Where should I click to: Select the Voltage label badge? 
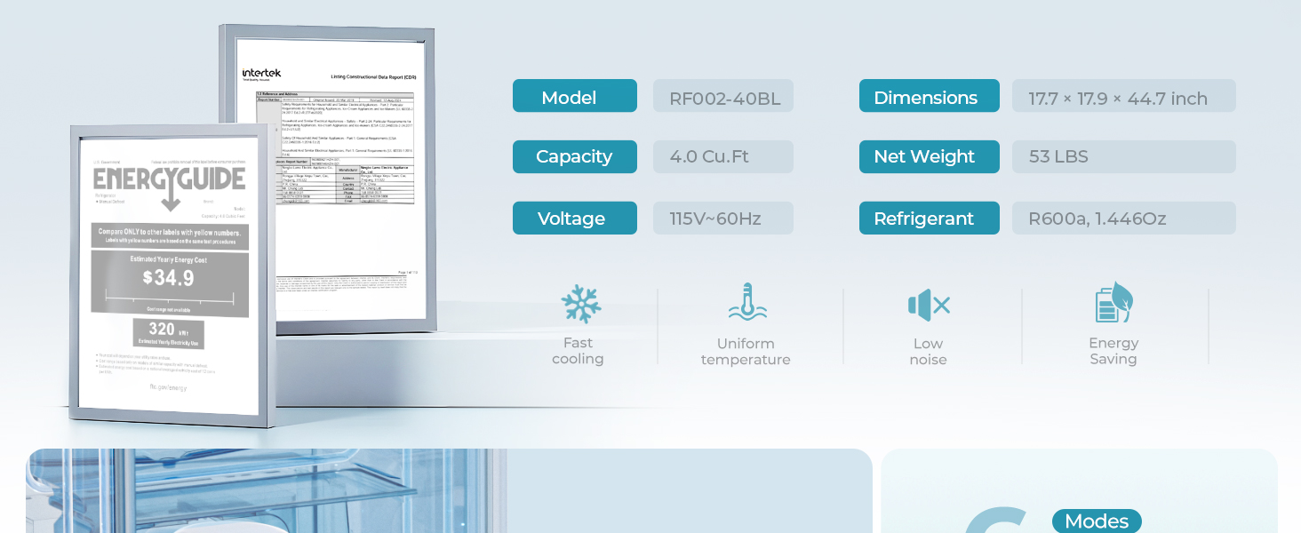coord(575,219)
